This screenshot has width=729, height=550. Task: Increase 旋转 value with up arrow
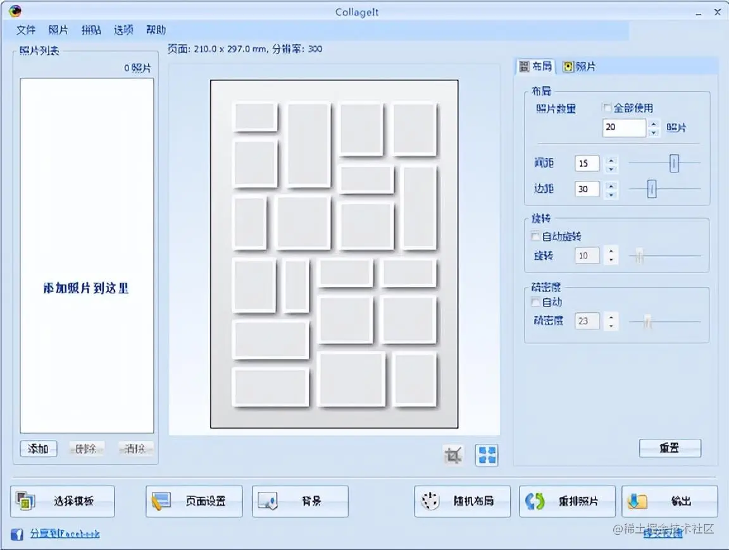611,252
